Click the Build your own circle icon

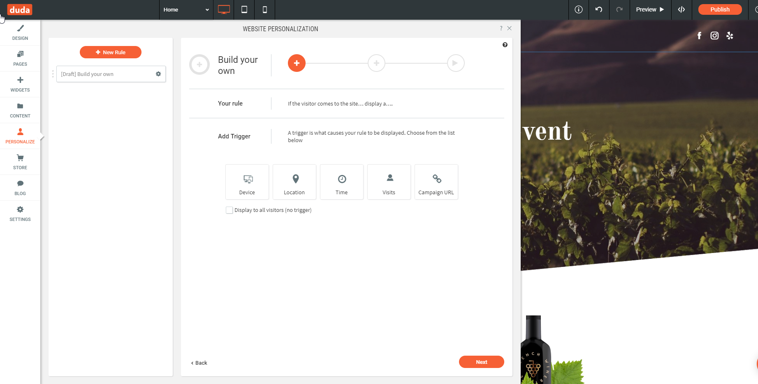199,64
